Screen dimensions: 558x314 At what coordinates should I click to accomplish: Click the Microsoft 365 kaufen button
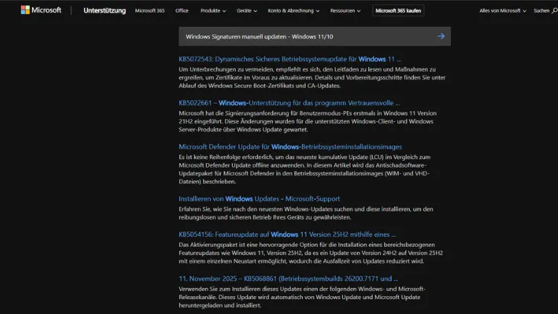398,10
